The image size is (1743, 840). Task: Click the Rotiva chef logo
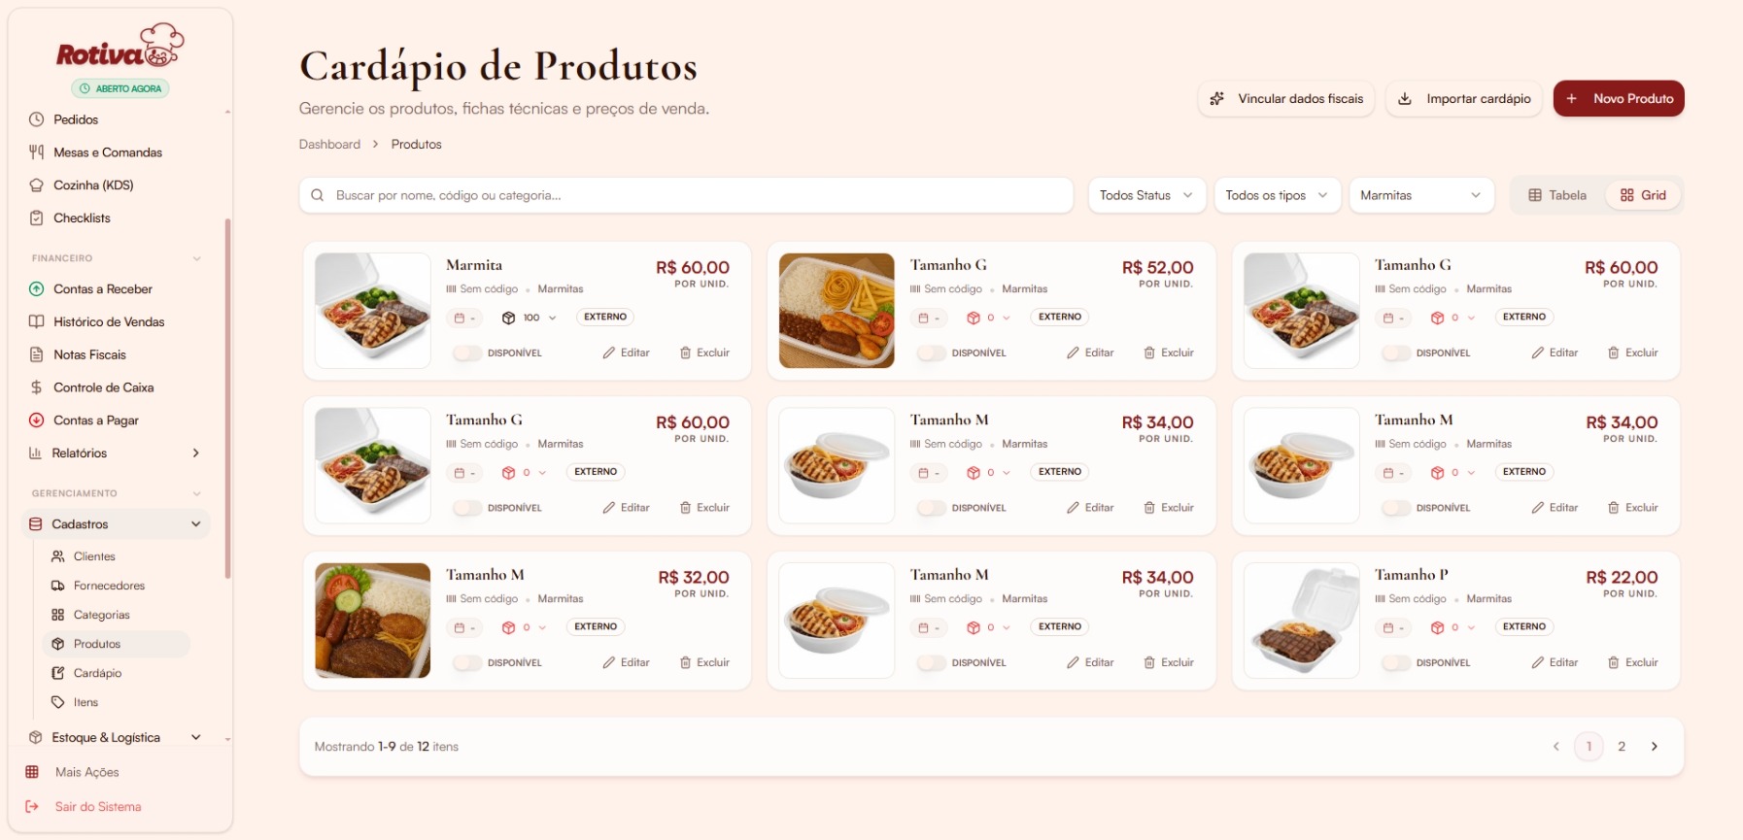point(120,48)
